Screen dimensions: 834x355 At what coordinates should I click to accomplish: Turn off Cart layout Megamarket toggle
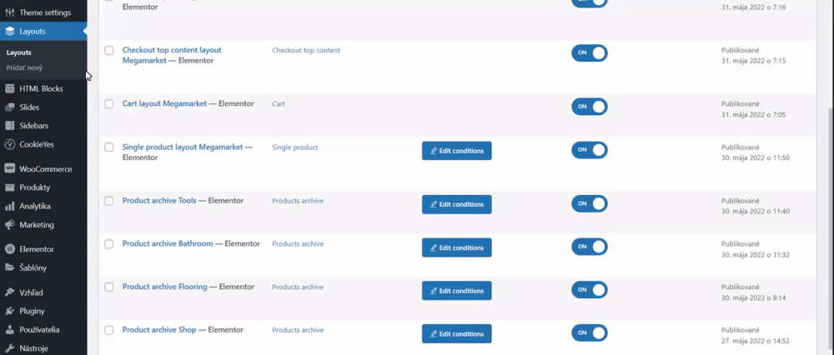[590, 107]
